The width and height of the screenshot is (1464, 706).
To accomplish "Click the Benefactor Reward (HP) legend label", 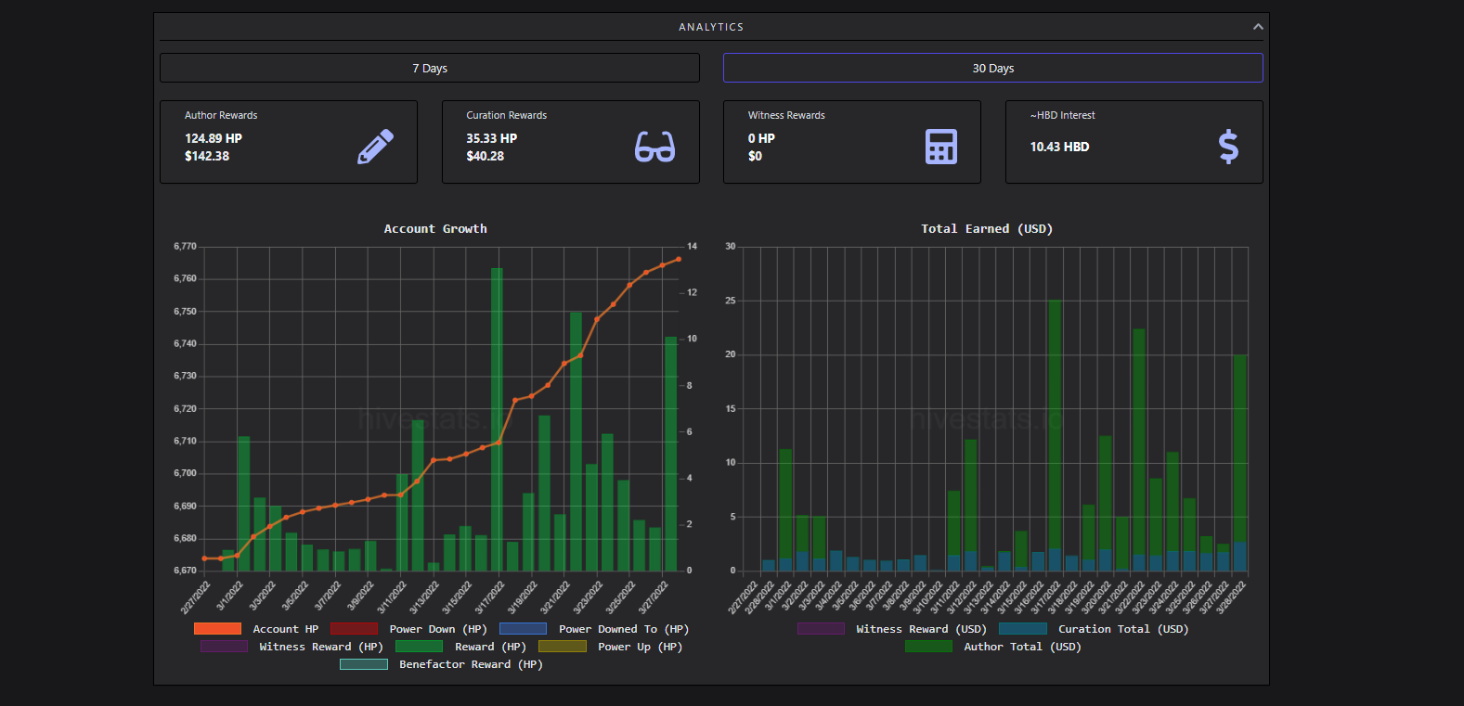I will (x=471, y=664).
